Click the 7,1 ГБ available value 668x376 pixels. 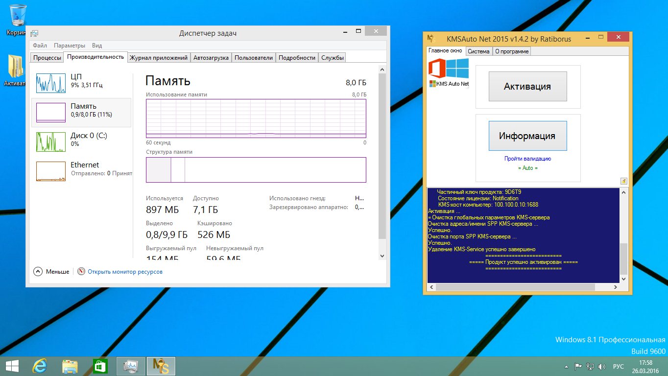(x=206, y=210)
